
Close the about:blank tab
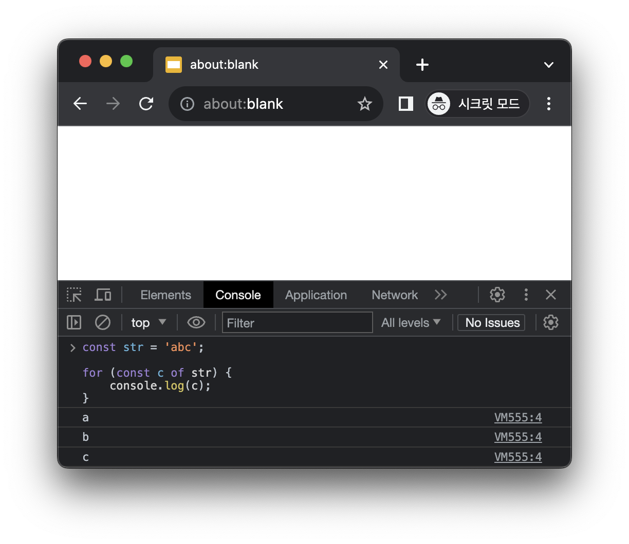click(383, 65)
